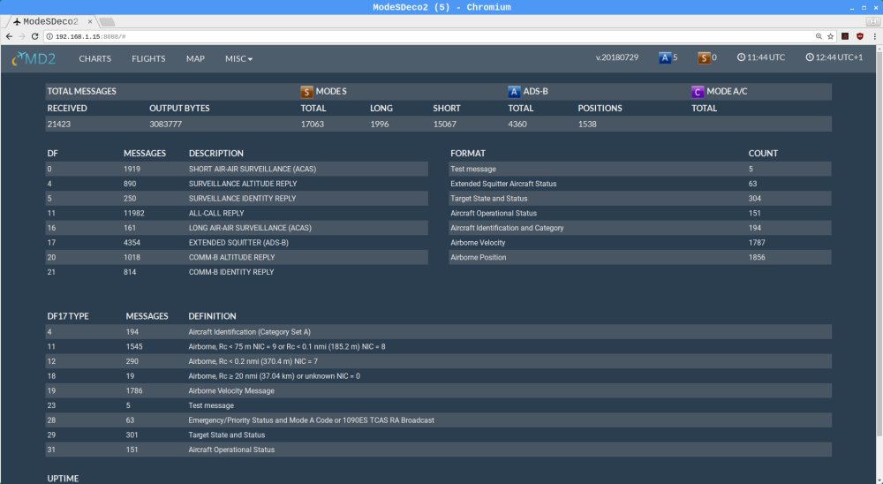This screenshot has width=883, height=484.
Task: Click the dark square extension icon
Action: pyautogui.click(x=845, y=36)
